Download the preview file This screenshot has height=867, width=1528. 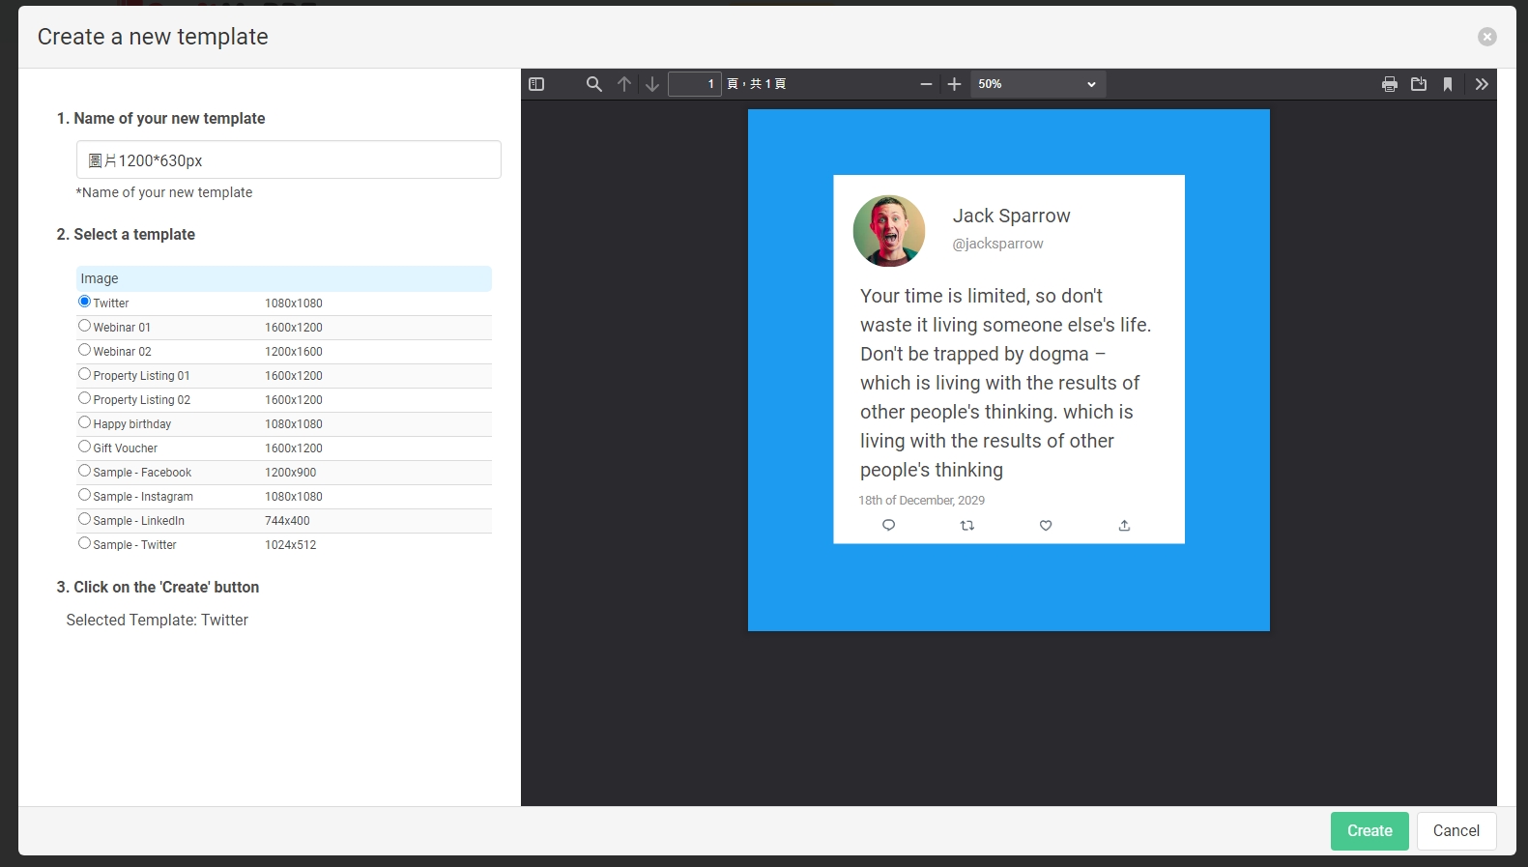coord(1419,84)
